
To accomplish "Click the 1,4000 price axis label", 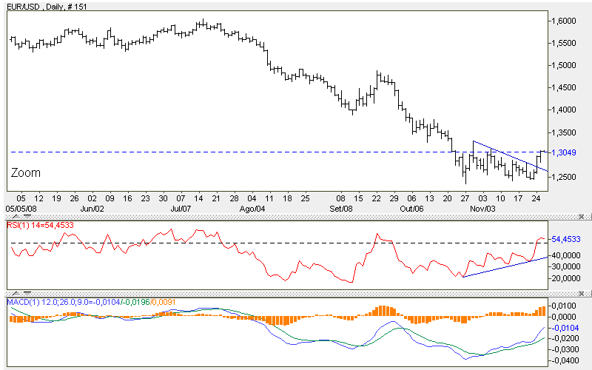I will (x=564, y=110).
